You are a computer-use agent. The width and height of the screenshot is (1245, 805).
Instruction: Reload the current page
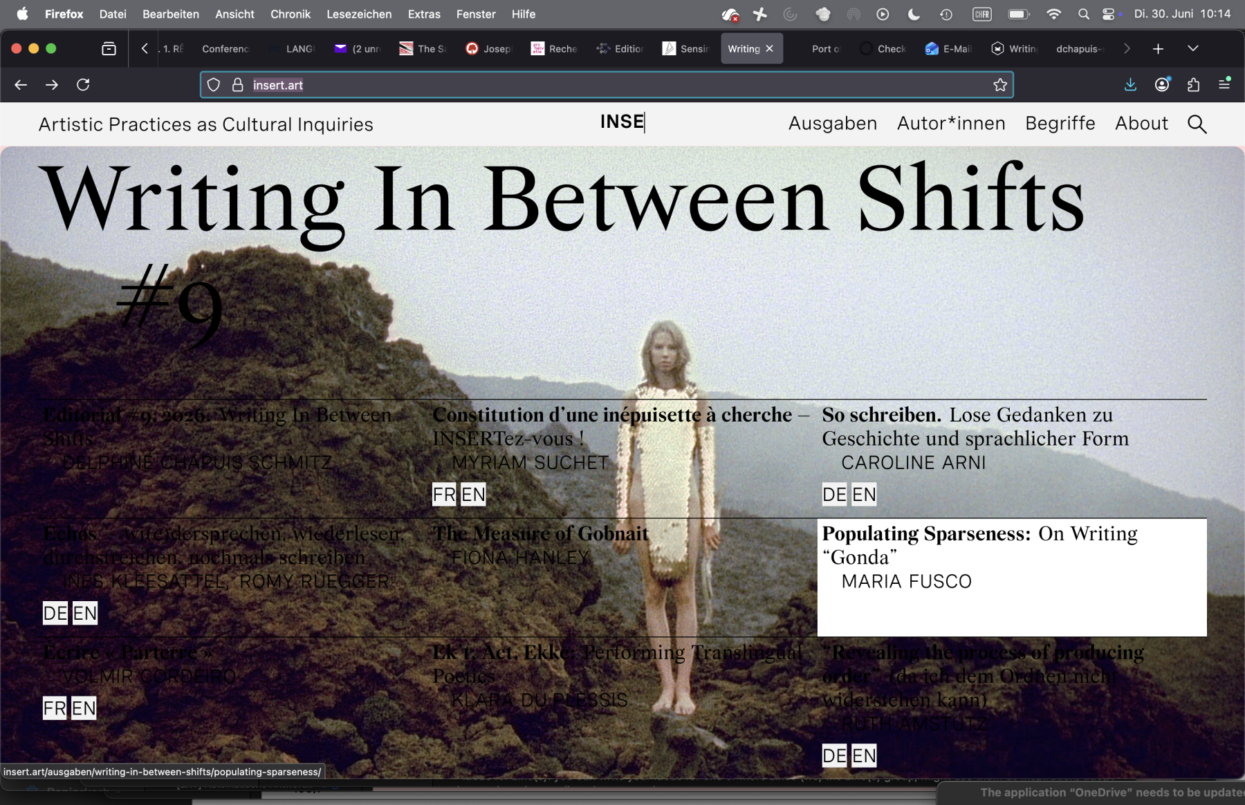pos(83,85)
